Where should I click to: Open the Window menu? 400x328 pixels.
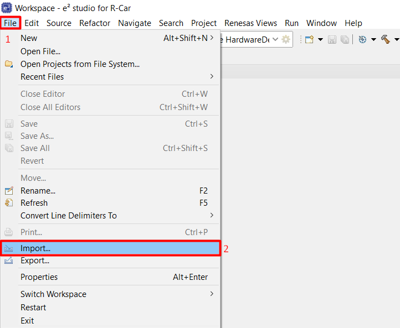[321, 23]
